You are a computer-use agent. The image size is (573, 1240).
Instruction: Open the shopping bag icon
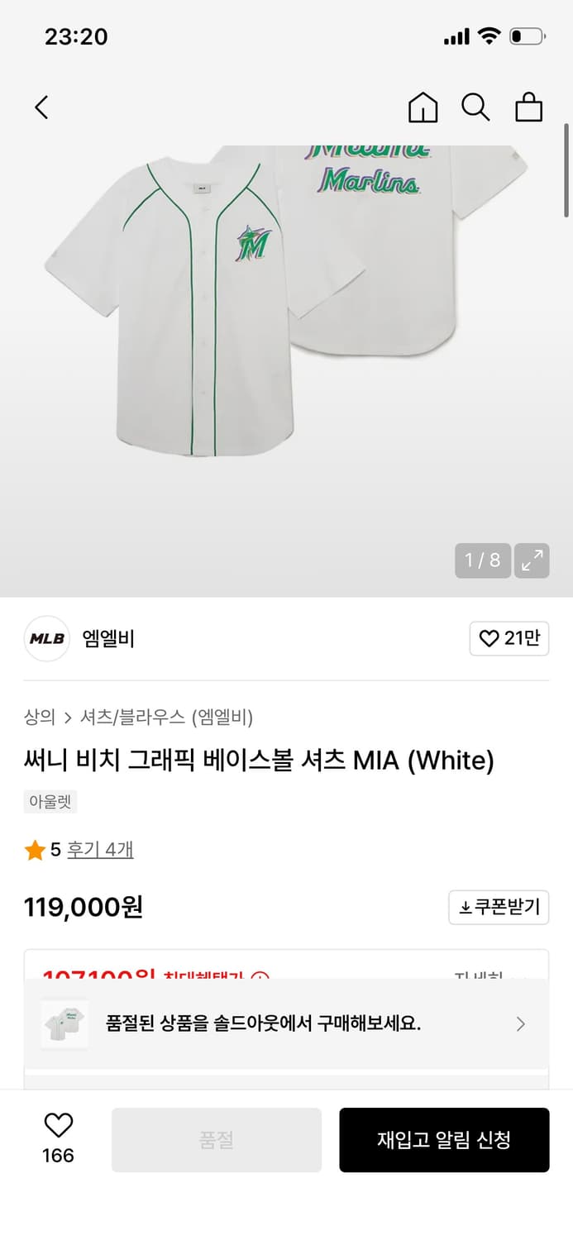click(528, 107)
